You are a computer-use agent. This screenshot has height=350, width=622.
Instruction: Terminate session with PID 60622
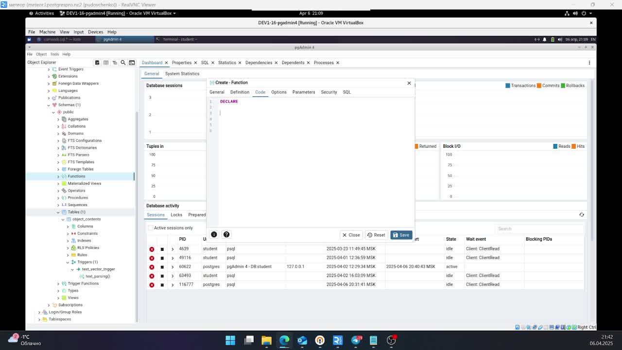point(152,267)
